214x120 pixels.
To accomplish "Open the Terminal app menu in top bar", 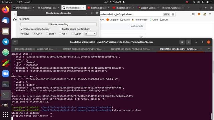I will 24,2.
